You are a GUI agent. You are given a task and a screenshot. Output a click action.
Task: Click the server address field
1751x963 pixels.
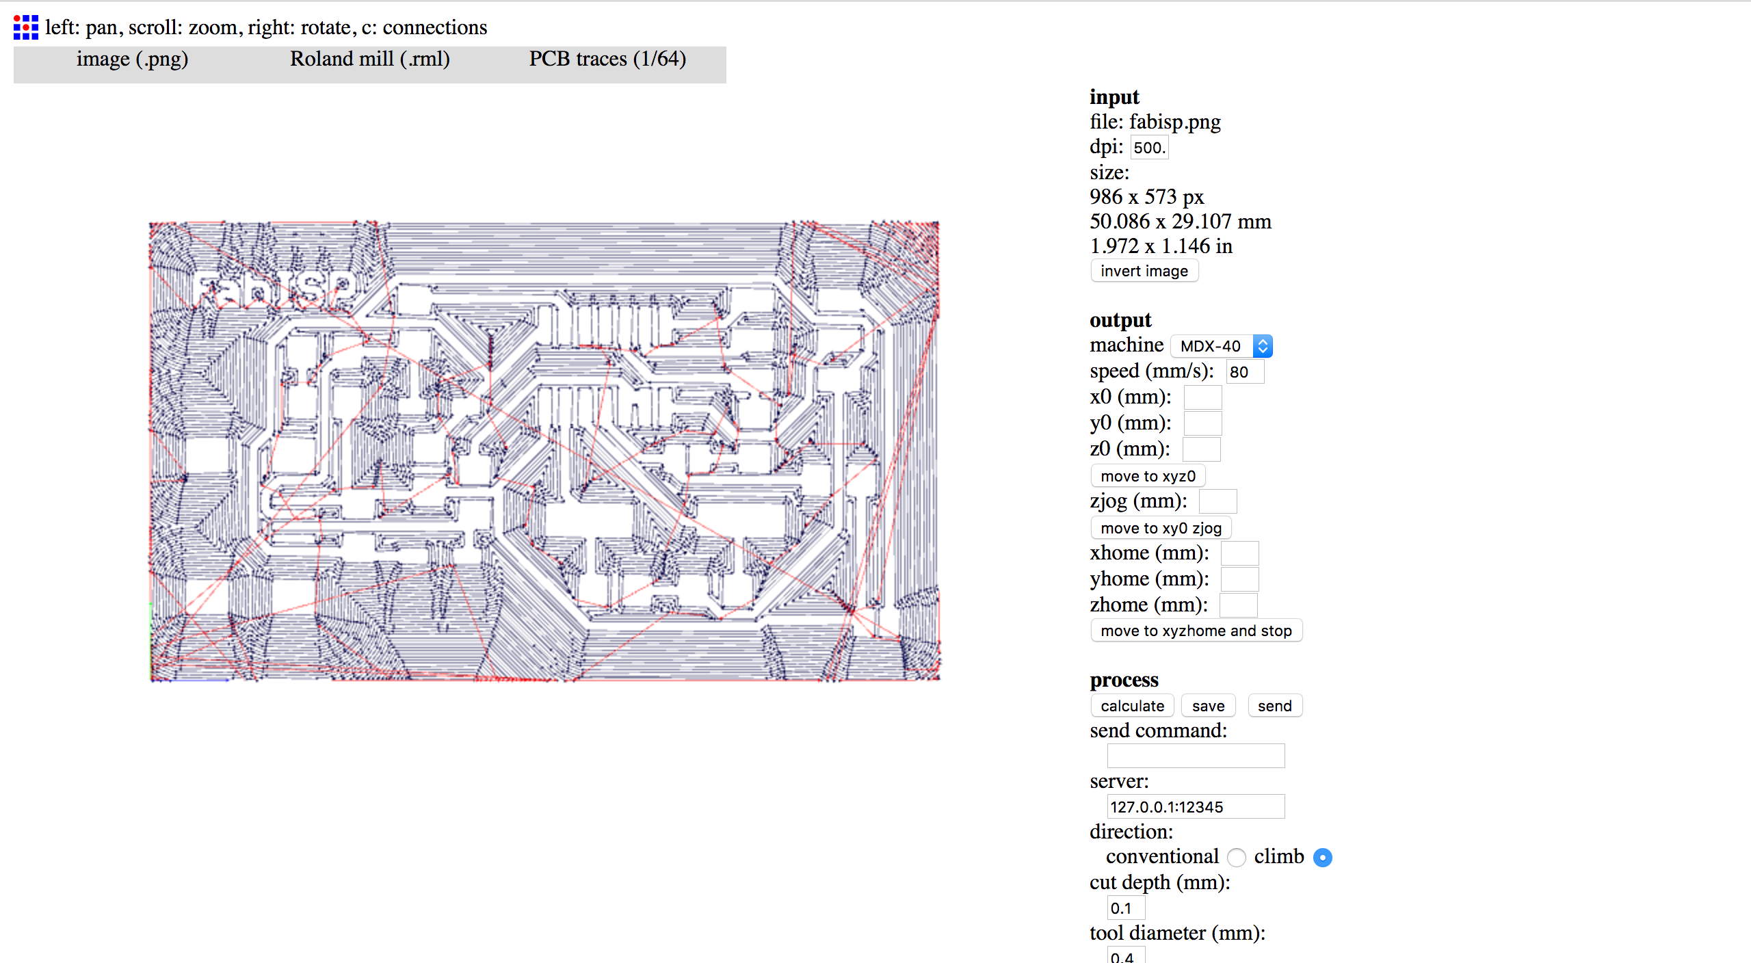tap(1196, 807)
